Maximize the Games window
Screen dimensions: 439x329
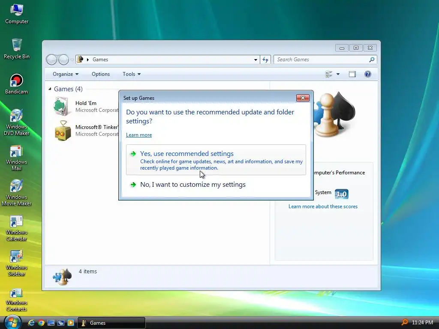tap(356, 48)
